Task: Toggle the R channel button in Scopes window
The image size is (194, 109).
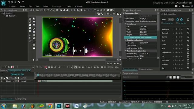Action: (171, 77)
